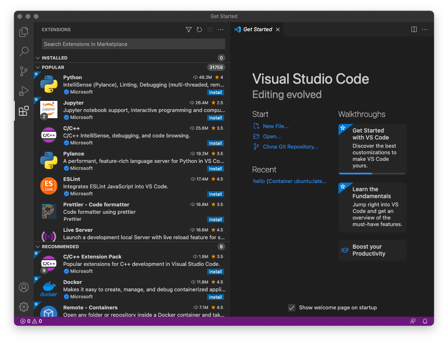Image resolution: width=448 pixels, height=343 pixels.
Task: Open Learn the Fundamentals walkthrough
Action: click(x=372, y=208)
